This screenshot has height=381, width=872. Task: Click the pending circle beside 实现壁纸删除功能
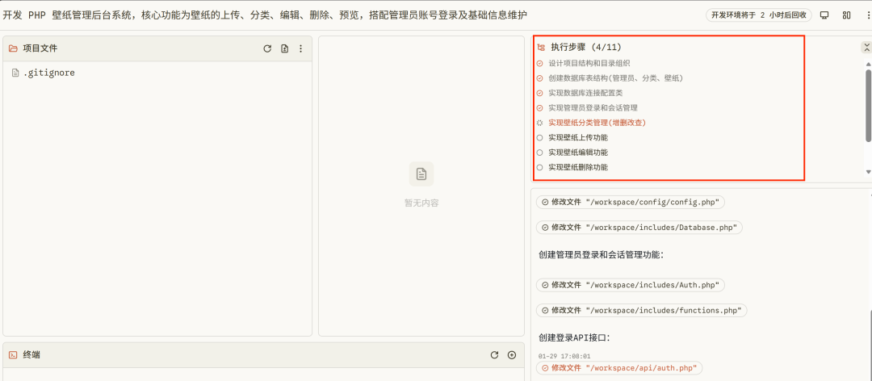pyautogui.click(x=539, y=167)
